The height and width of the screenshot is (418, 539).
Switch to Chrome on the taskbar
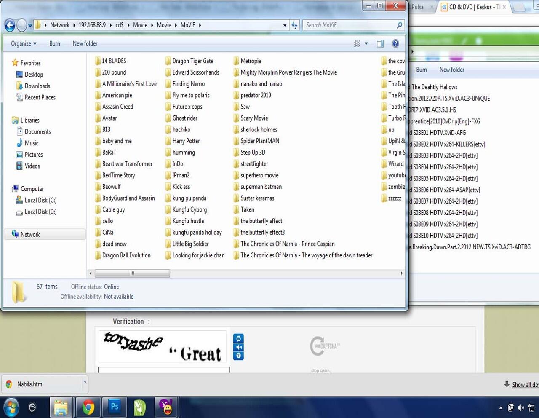88,407
